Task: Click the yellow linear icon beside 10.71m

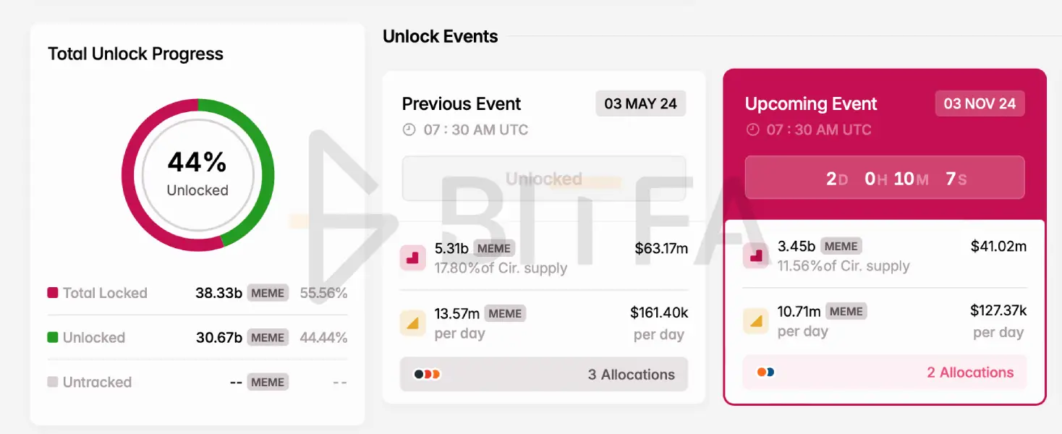Action: (x=756, y=321)
